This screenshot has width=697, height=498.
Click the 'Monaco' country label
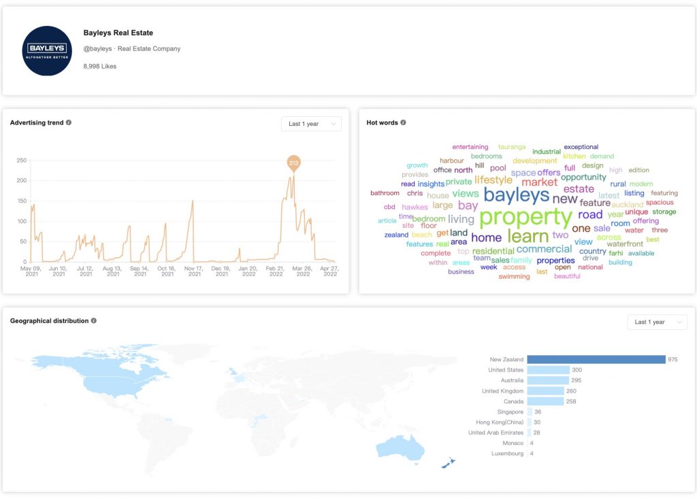point(513,443)
